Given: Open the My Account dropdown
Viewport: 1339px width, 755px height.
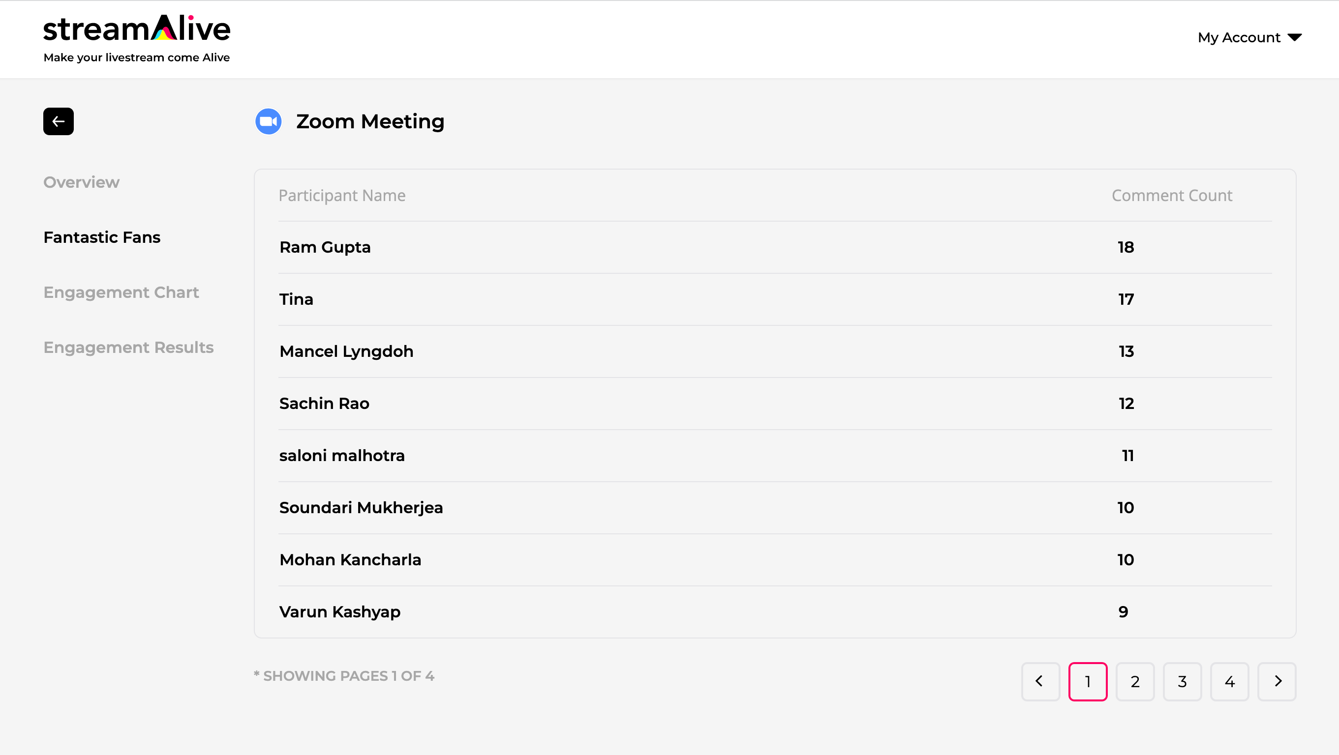Looking at the screenshot, I should pos(1249,37).
